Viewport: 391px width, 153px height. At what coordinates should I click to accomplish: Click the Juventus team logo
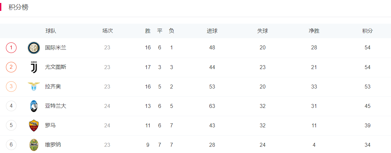(34, 67)
